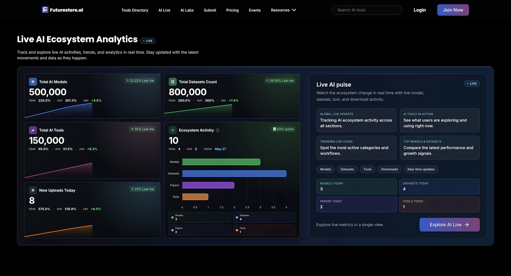Image resolution: width=511 pixels, height=276 pixels.
Task: Click the Papers legend box showing 2
Action: pyautogui.click(x=200, y=230)
